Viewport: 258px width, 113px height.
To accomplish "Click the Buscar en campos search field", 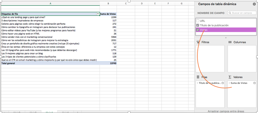I will point(242,13).
